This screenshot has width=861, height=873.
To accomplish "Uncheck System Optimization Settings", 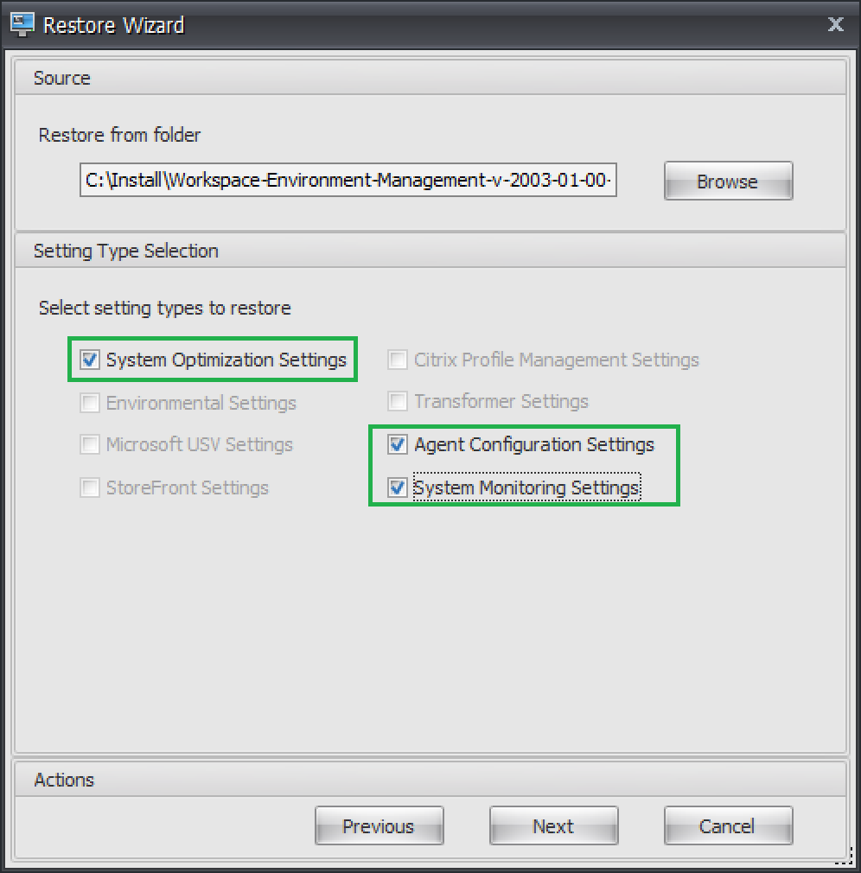I will click(90, 360).
